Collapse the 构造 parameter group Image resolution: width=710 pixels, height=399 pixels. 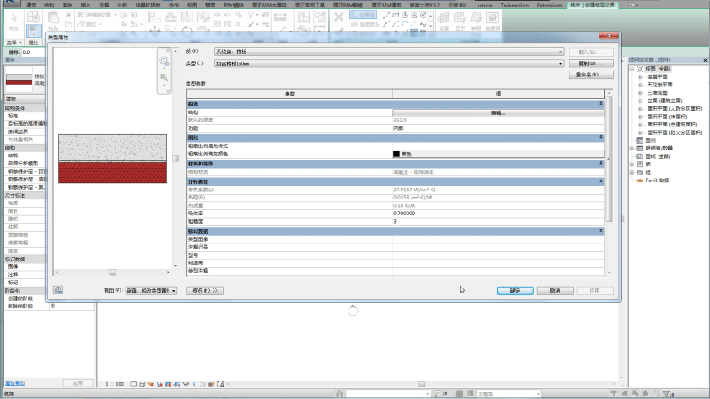click(601, 104)
